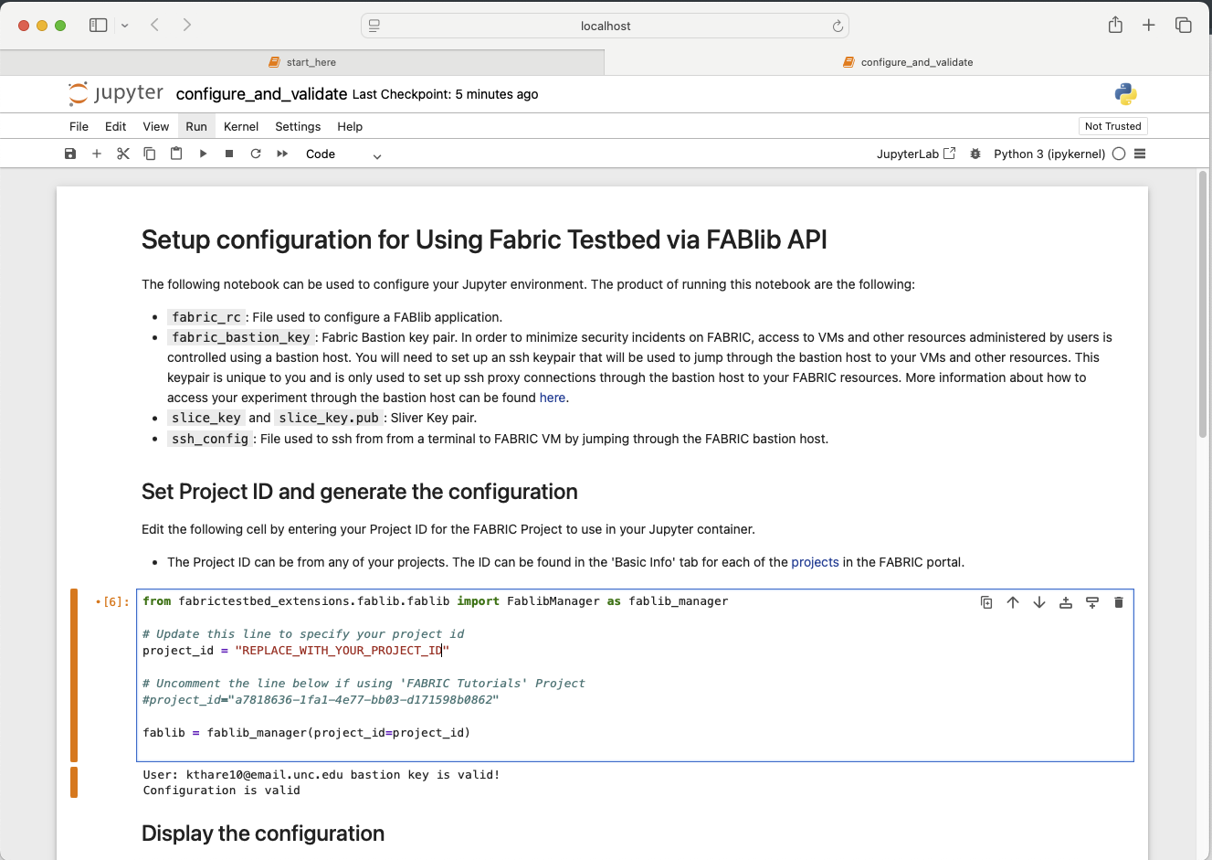Collapse the code cell via orange bar

74,675
